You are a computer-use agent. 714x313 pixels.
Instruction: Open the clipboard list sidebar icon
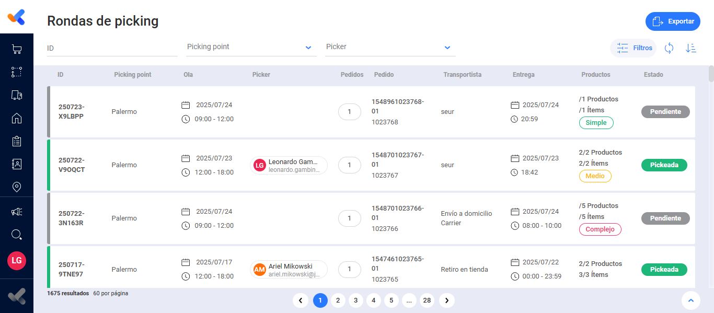pos(17,141)
